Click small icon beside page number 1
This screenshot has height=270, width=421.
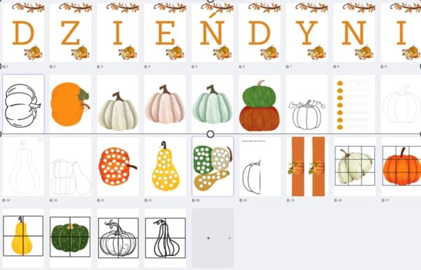[4, 66]
